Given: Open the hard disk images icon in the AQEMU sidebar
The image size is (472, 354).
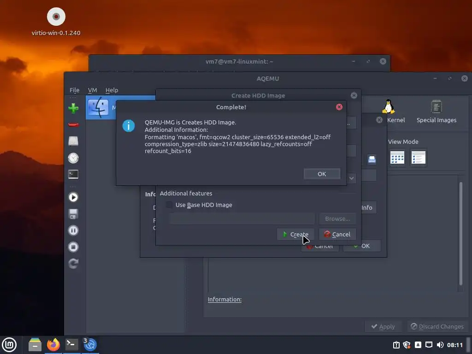Looking at the screenshot, I should (x=73, y=141).
